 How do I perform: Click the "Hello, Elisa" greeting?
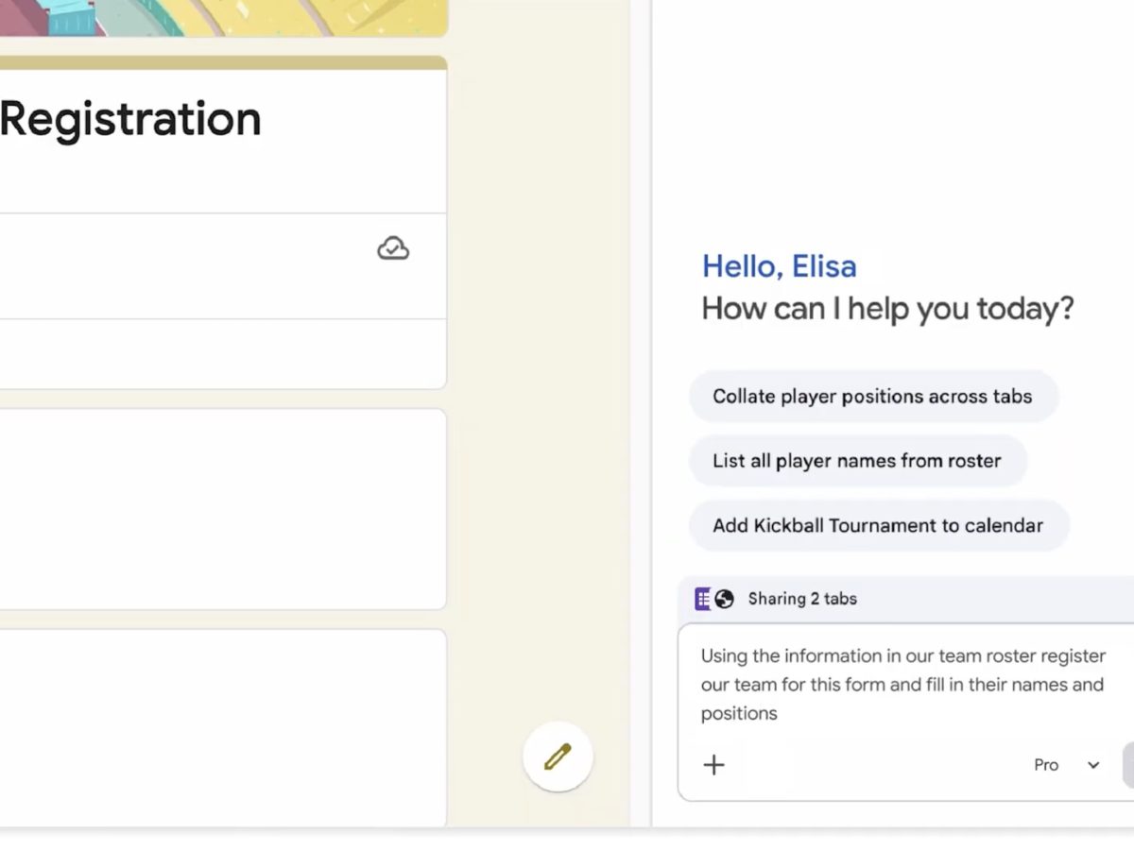click(779, 266)
